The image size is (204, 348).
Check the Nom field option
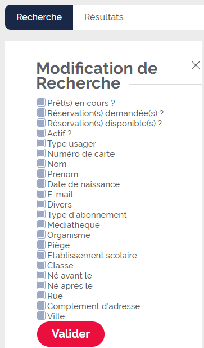tap(41, 164)
